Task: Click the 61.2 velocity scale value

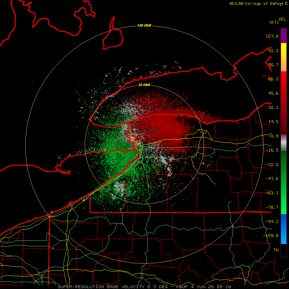Action: [x=273, y=79]
